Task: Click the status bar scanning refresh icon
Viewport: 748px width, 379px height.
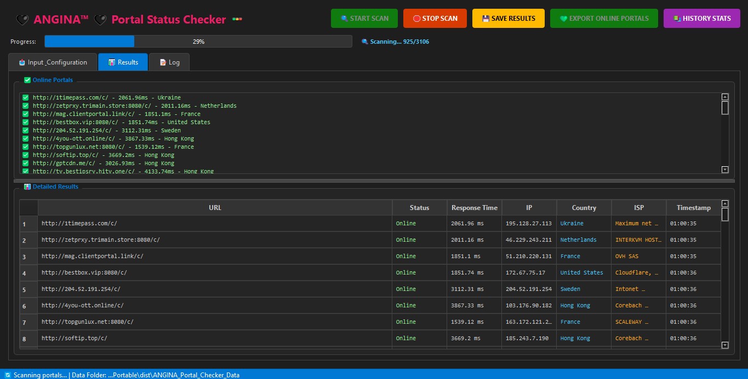Action: [x=7, y=375]
